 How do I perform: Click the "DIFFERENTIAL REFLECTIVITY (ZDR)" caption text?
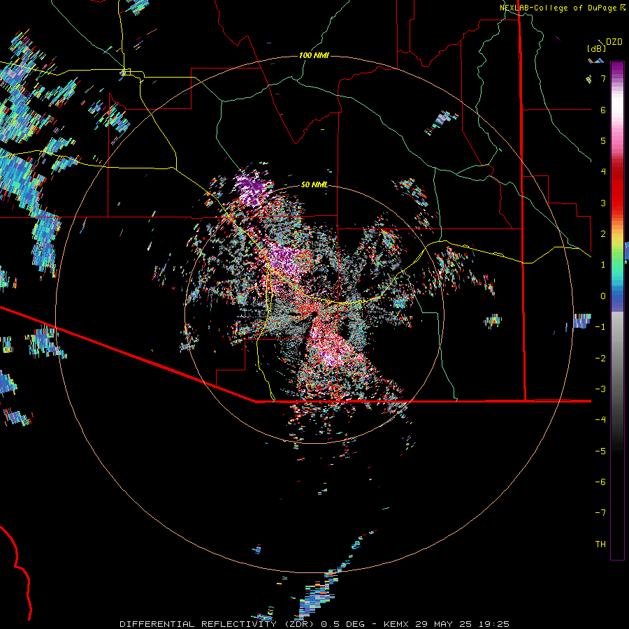pos(219,624)
